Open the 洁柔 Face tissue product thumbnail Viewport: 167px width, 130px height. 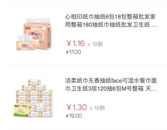pos(33,98)
